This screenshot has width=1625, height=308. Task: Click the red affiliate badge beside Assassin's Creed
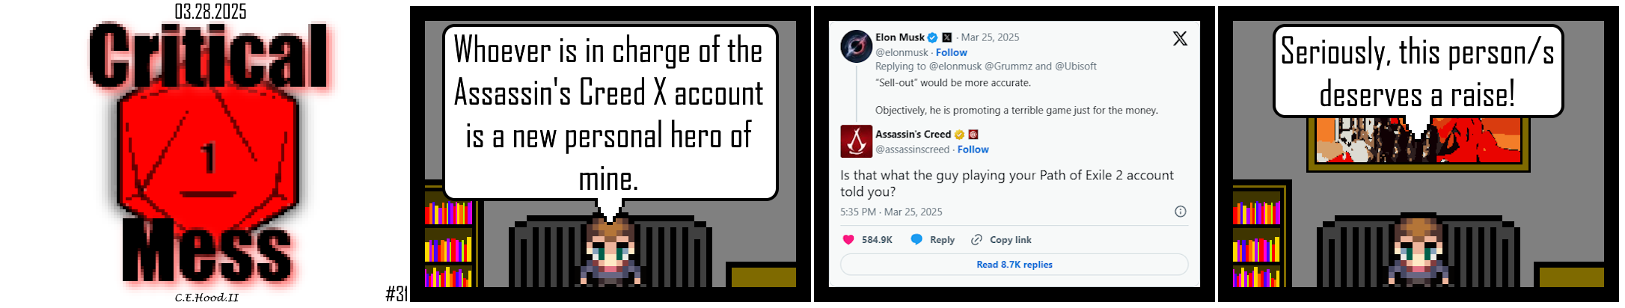(x=973, y=135)
